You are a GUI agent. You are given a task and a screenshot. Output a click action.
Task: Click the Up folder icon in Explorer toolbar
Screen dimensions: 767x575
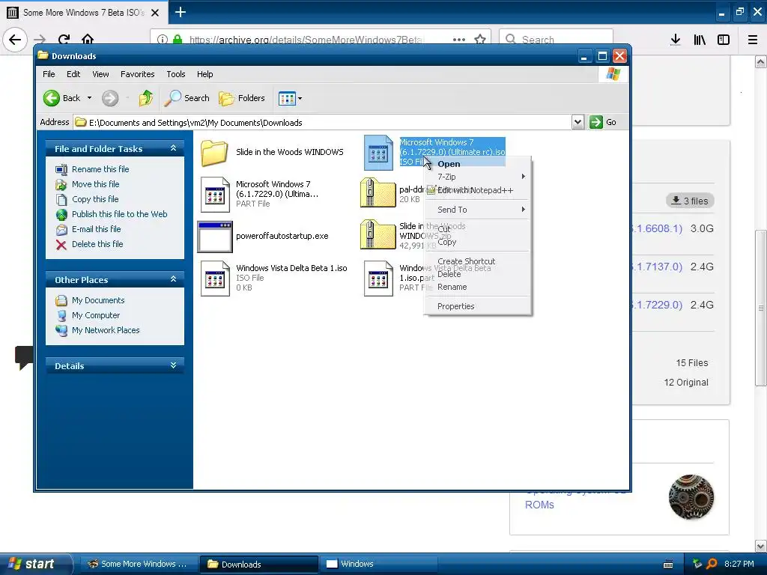(146, 98)
